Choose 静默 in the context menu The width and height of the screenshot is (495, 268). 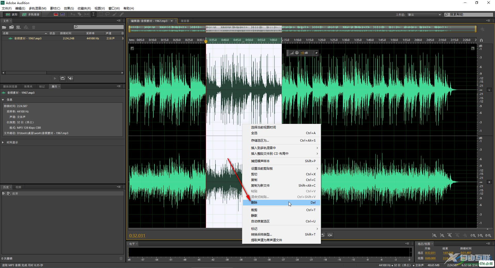click(282, 216)
